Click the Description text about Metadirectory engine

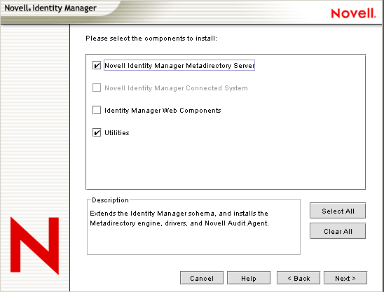pos(179,218)
